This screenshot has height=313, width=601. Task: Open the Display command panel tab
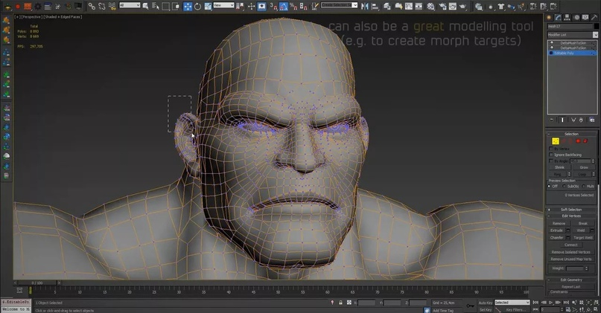(x=585, y=17)
